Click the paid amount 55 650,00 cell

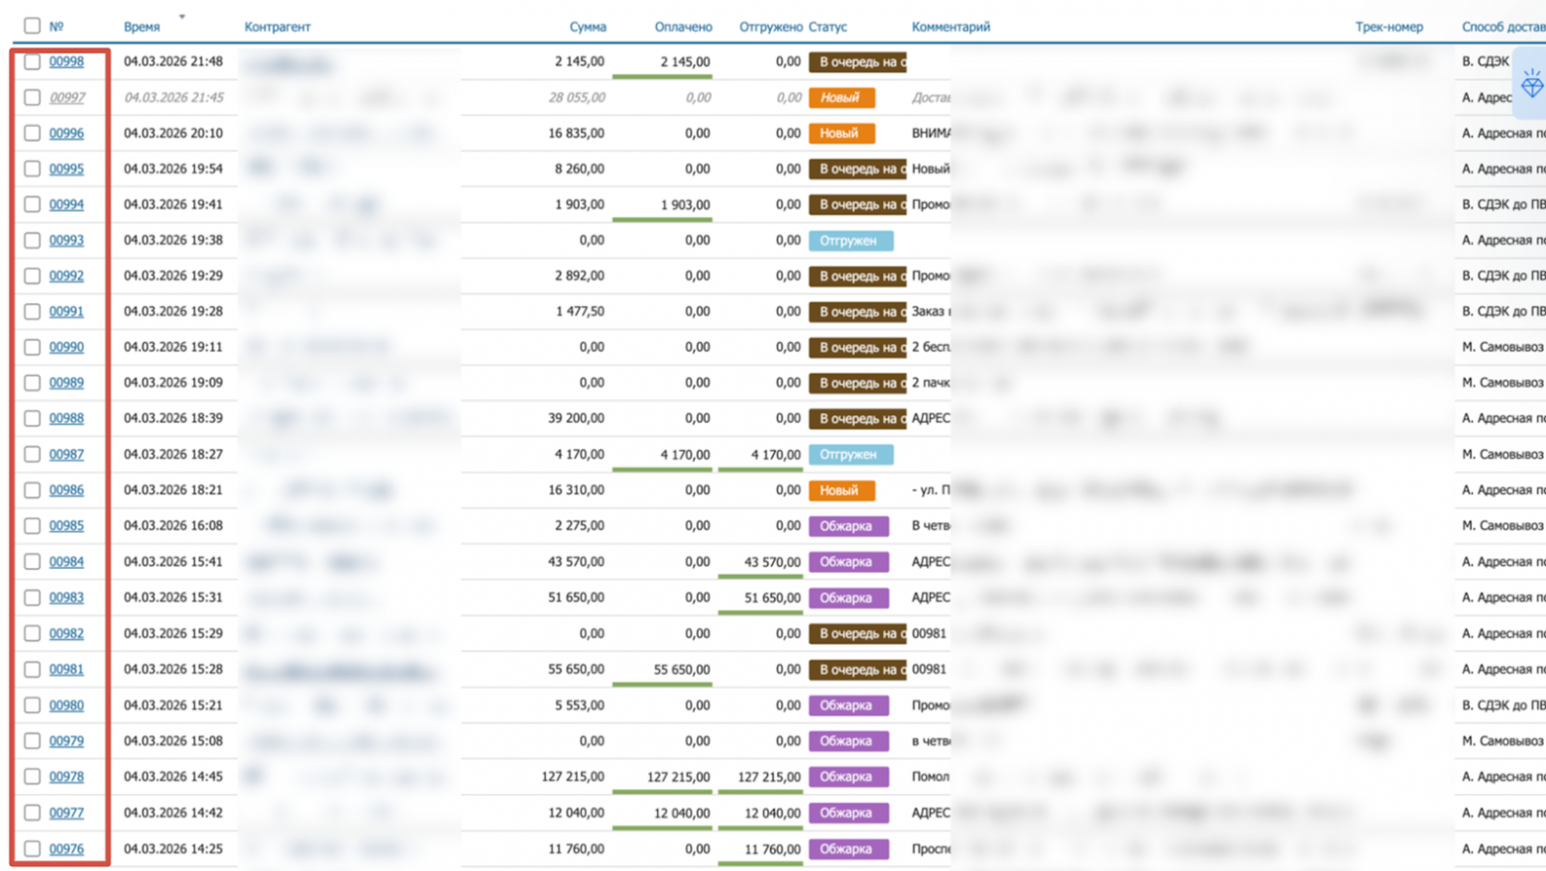pyautogui.click(x=681, y=670)
